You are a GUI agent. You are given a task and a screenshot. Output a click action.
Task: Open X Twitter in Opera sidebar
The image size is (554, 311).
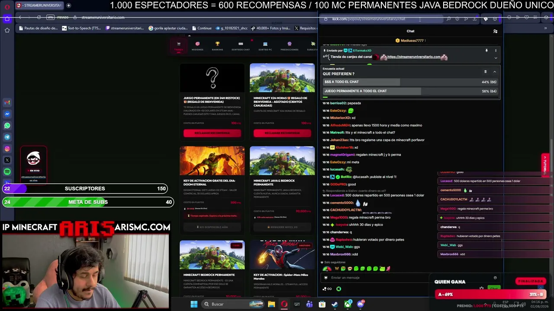7,160
